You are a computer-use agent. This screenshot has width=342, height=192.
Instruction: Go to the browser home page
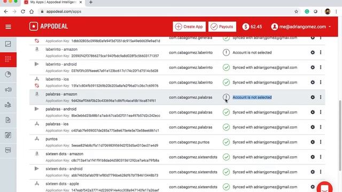32,12
